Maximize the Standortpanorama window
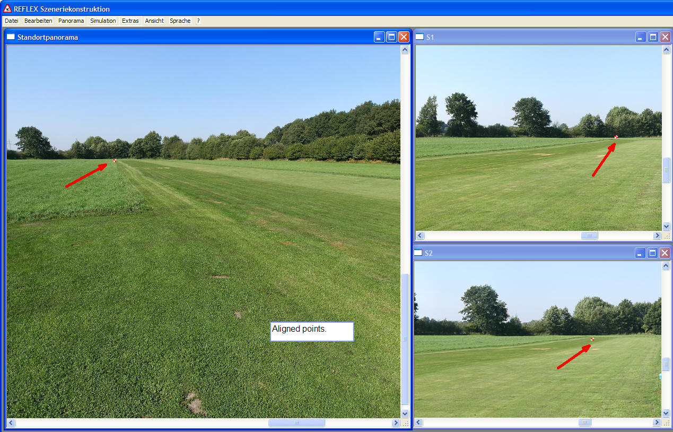 [391, 37]
